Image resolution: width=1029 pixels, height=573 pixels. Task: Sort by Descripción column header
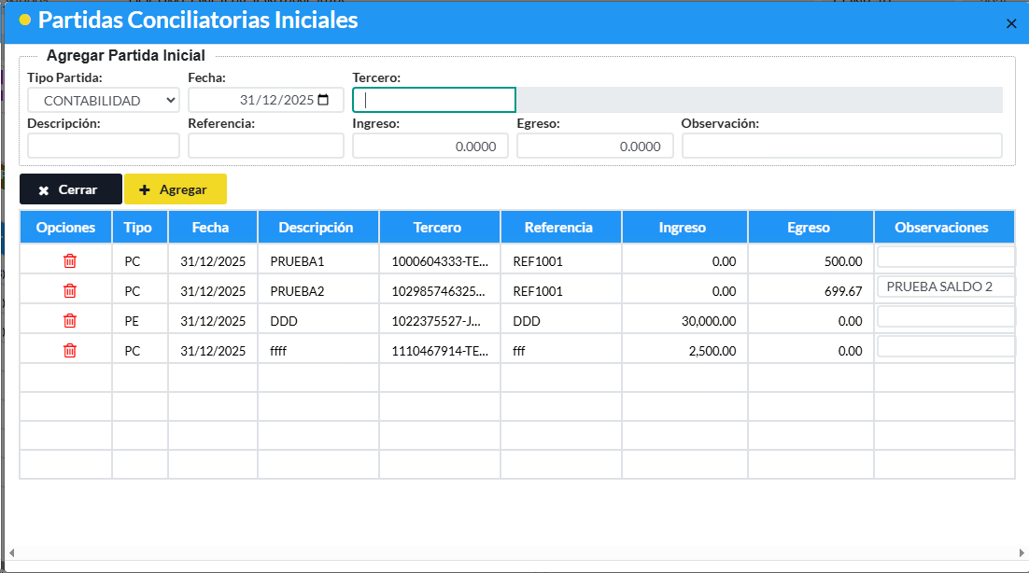pyautogui.click(x=318, y=228)
